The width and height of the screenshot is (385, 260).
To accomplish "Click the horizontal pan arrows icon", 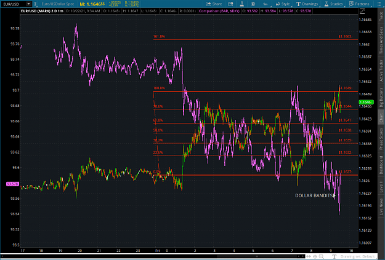I will click(309, 256).
